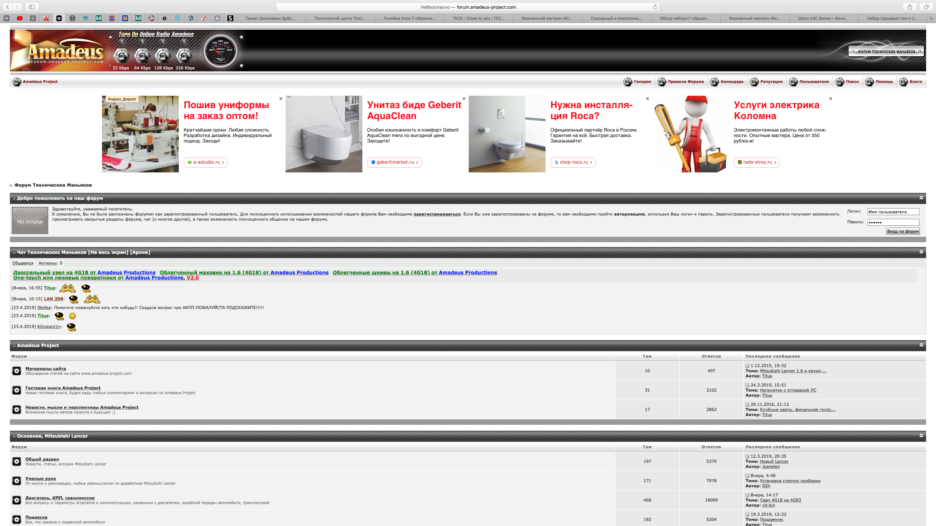
Task: Open the зарегистрироваться registration link
Action: tap(437, 214)
